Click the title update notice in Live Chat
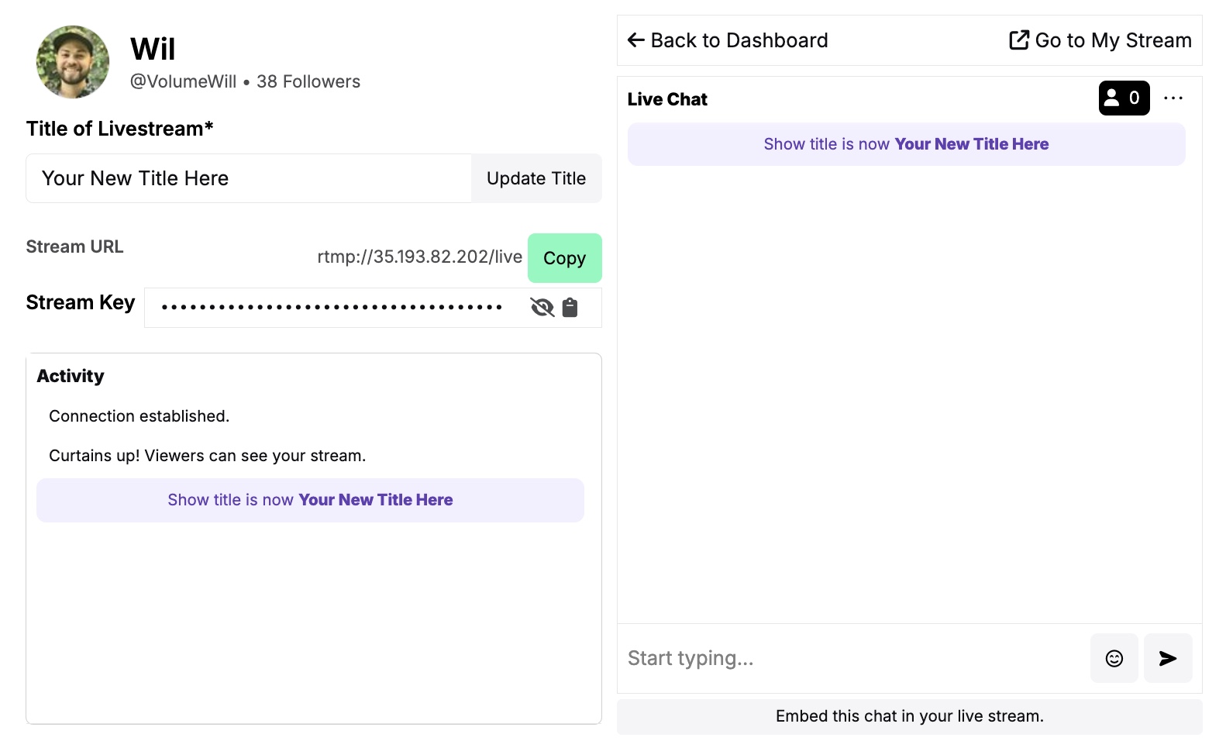Screen dimensions: 1226x741 (x=906, y=144)
